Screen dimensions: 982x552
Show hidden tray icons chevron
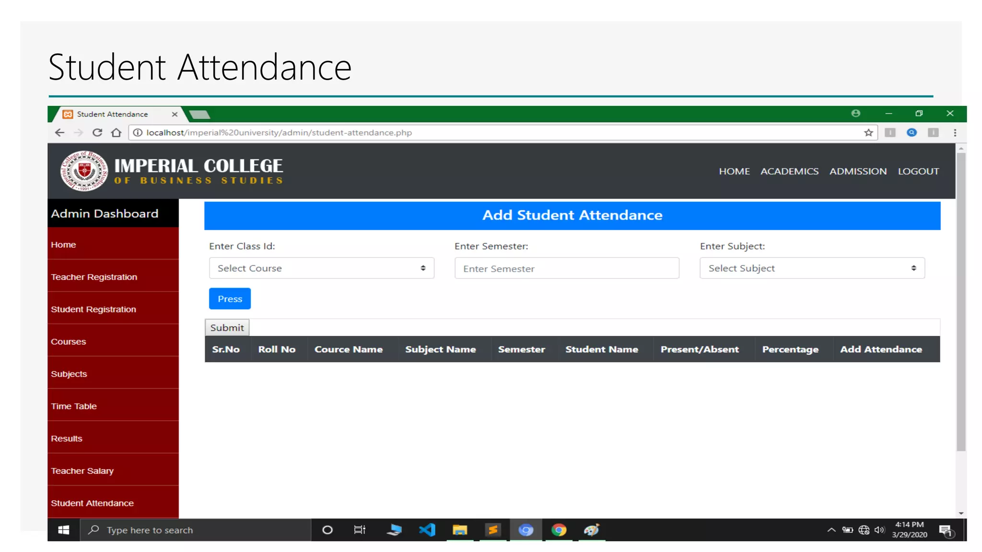[831, 530]
